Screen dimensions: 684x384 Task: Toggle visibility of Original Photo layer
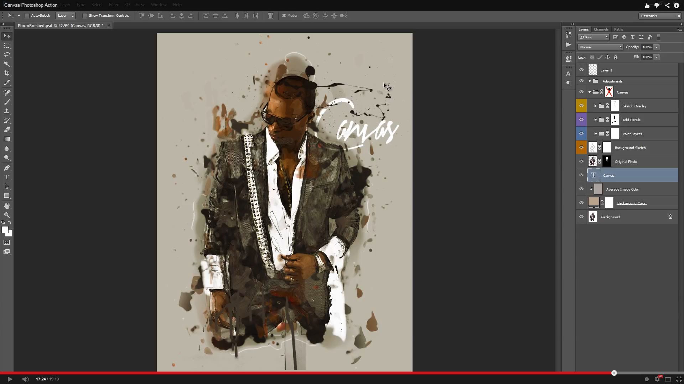(581, 161)
